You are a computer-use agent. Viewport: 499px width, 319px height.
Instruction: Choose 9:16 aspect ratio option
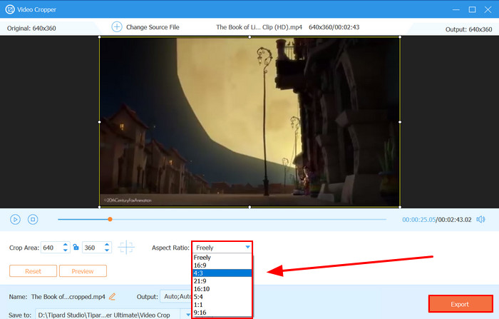pos(222,313)
